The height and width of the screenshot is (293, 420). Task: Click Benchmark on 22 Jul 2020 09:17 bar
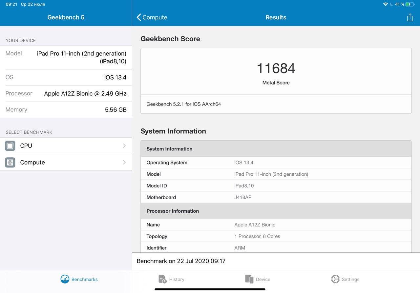pos(276,261)
